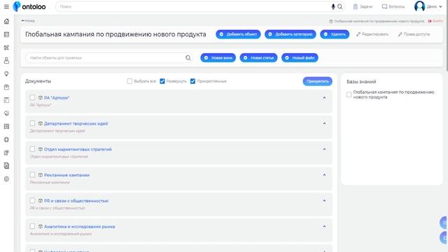Collapse the PR и связи с общественностью chevron
This screenshot has height=252, width=448.
pyautogui.click(x=324, y=201)
